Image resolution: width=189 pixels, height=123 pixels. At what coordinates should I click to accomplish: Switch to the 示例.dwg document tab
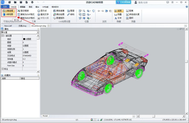coord(22,26)
